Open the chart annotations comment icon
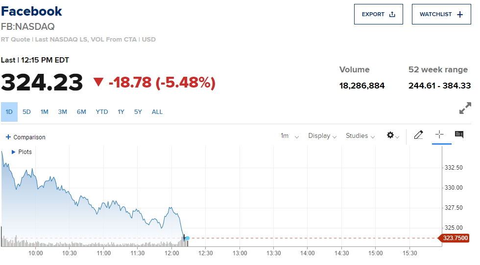This screenshot has height=265, width=480. 459,135
